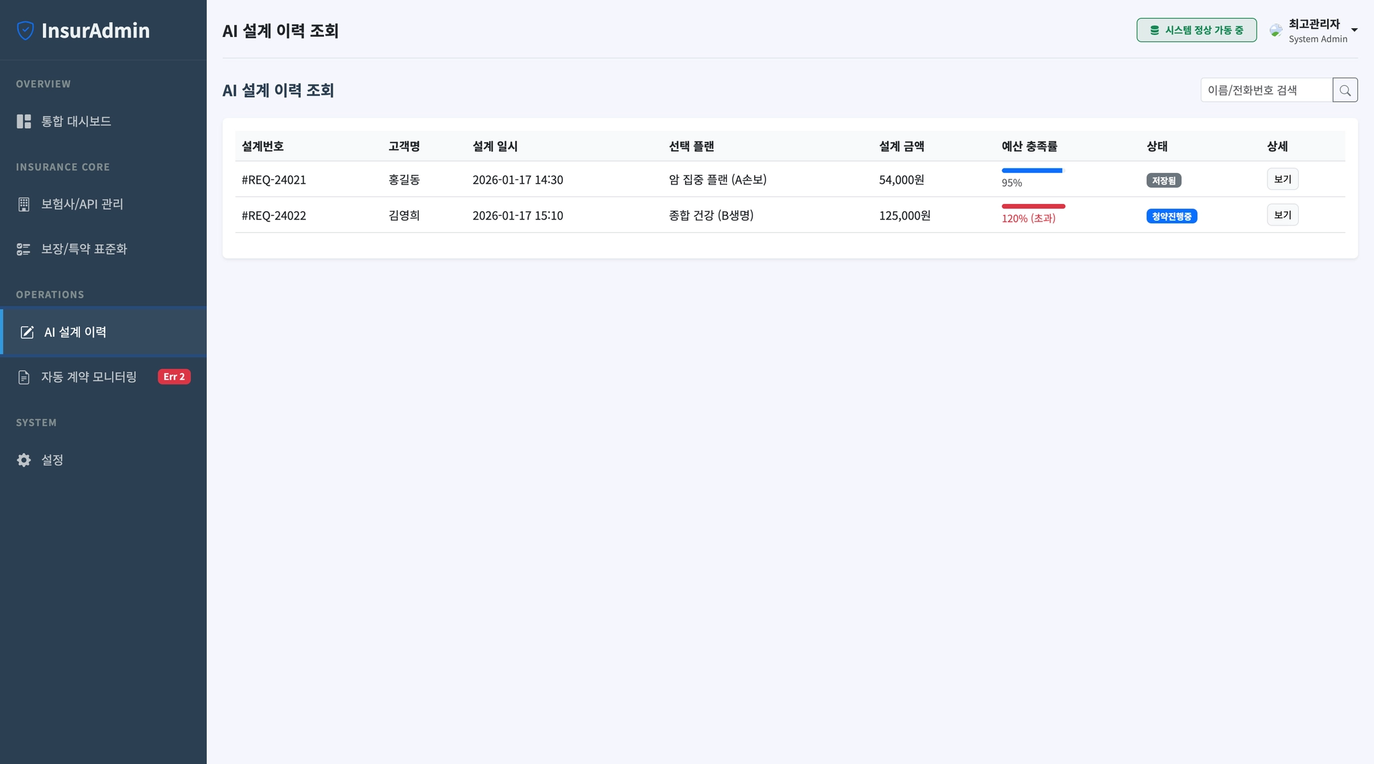This screenshot has height=764, width=1374.
Task: Click the 청약진행중 status badge
Action: pos(1171,216)
